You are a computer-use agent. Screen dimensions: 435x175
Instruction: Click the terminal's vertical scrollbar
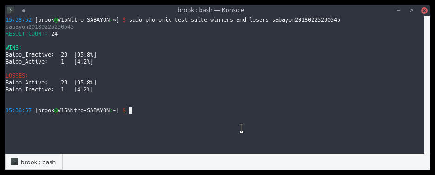point(427,84)
